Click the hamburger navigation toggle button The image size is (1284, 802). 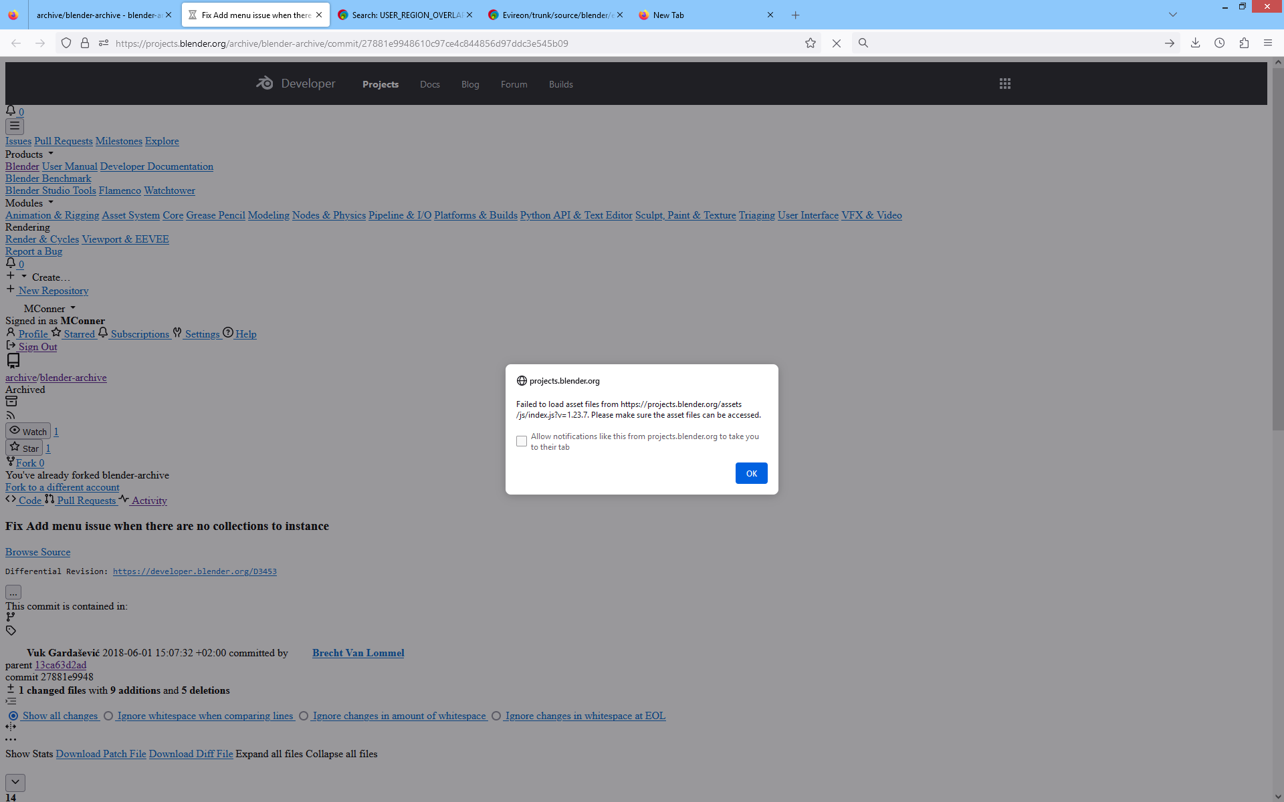(x=15, y=126)
